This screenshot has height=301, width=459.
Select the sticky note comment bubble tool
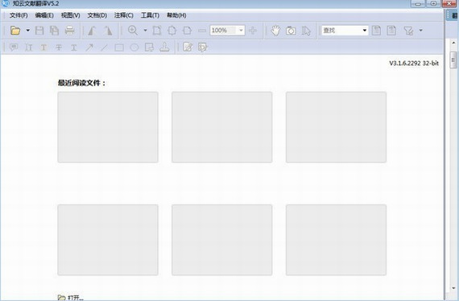click(x=14, y=47)
